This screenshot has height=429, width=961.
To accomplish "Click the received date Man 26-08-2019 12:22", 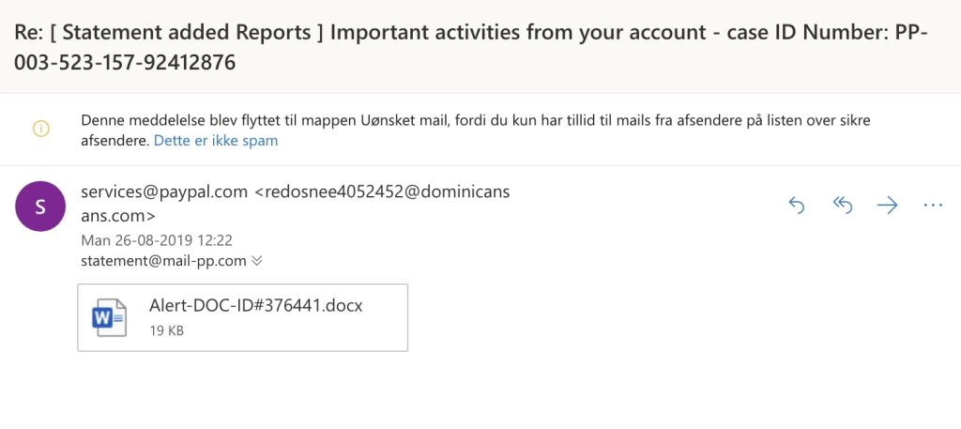I will point(157,240).
